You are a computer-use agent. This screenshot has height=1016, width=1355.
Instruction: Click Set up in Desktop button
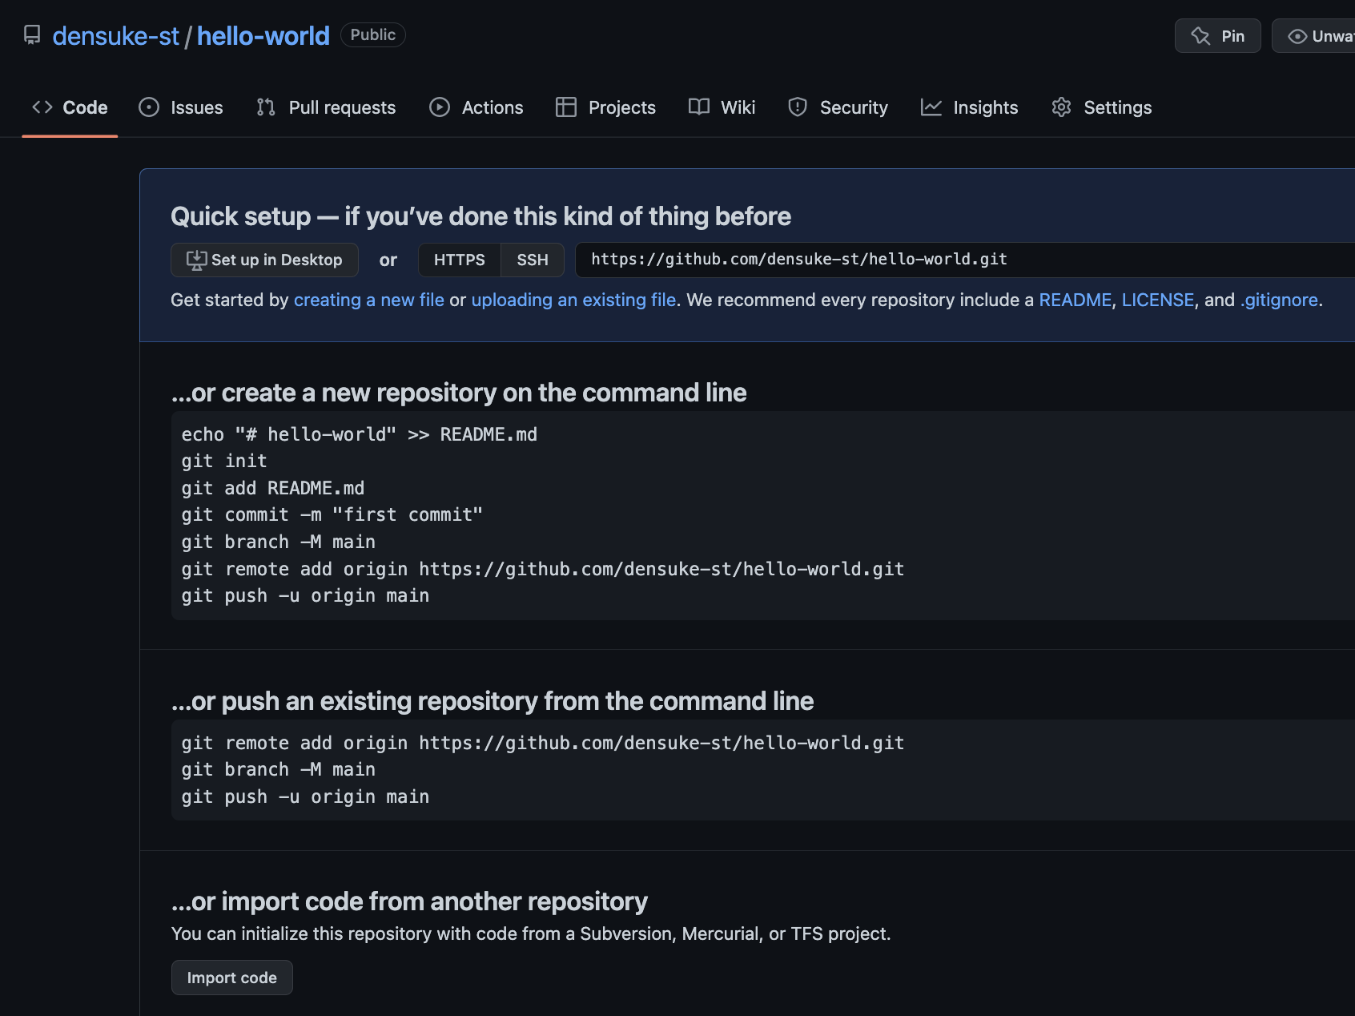(x=264, y=260)
